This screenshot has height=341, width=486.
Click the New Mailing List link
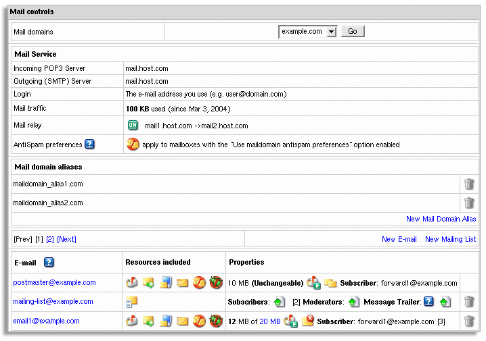coord(450,239)
